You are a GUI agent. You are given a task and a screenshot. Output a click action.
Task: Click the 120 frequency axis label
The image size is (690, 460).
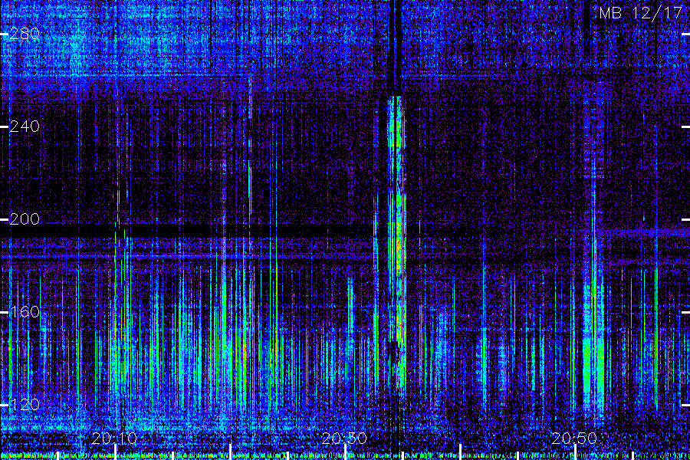coord(25,405)
